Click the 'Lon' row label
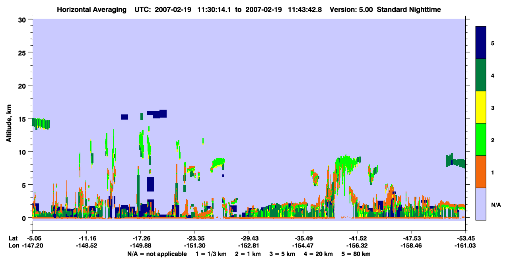Screen dimensions: 517x265 (14, 246)
